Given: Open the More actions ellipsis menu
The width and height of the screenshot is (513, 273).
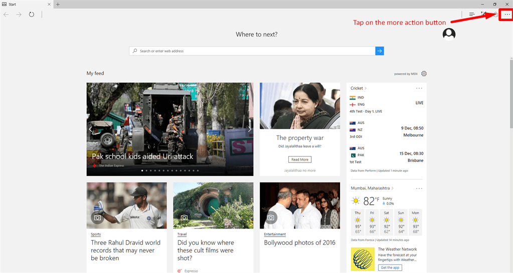Looking at the screenshot, I should (507, 14).
